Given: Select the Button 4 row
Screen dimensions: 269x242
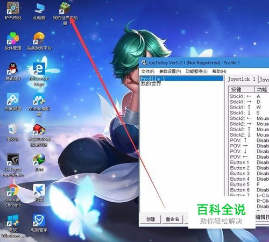Looking at the screenshot, I should [x=249, y=179].
